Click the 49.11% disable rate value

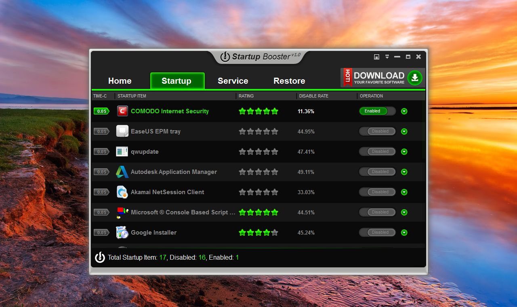tap(306, 172)
